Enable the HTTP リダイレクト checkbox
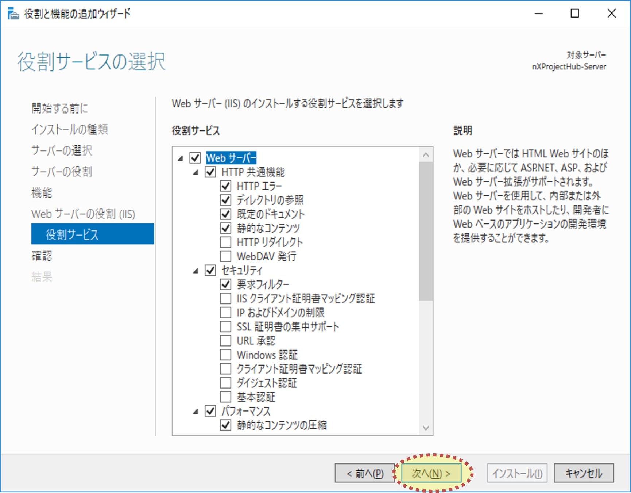Screen dimensions: 631x493 coord(225,242)
